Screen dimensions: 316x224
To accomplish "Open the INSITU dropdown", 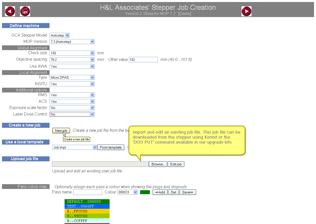I will [72, 84].
